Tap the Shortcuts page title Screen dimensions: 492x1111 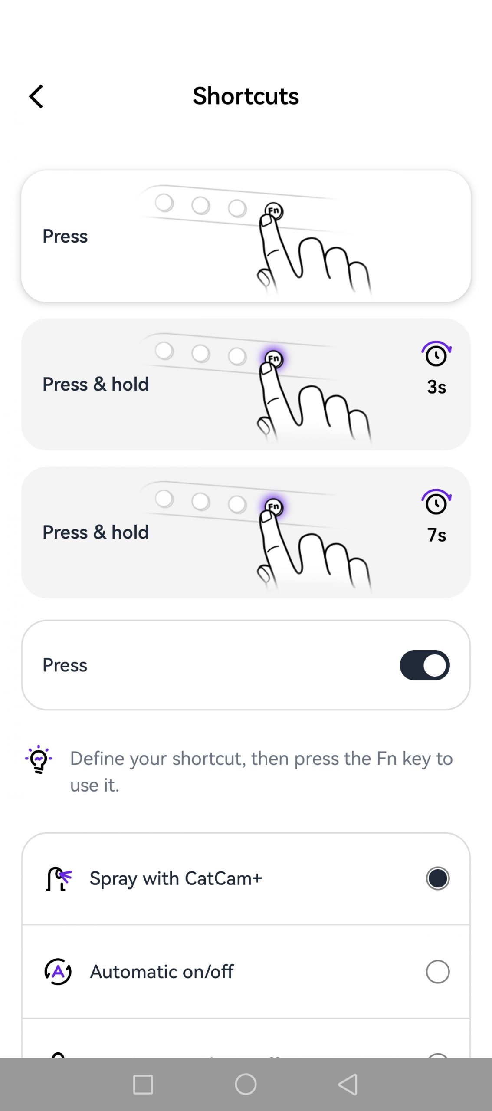click(x=246, y=96)
